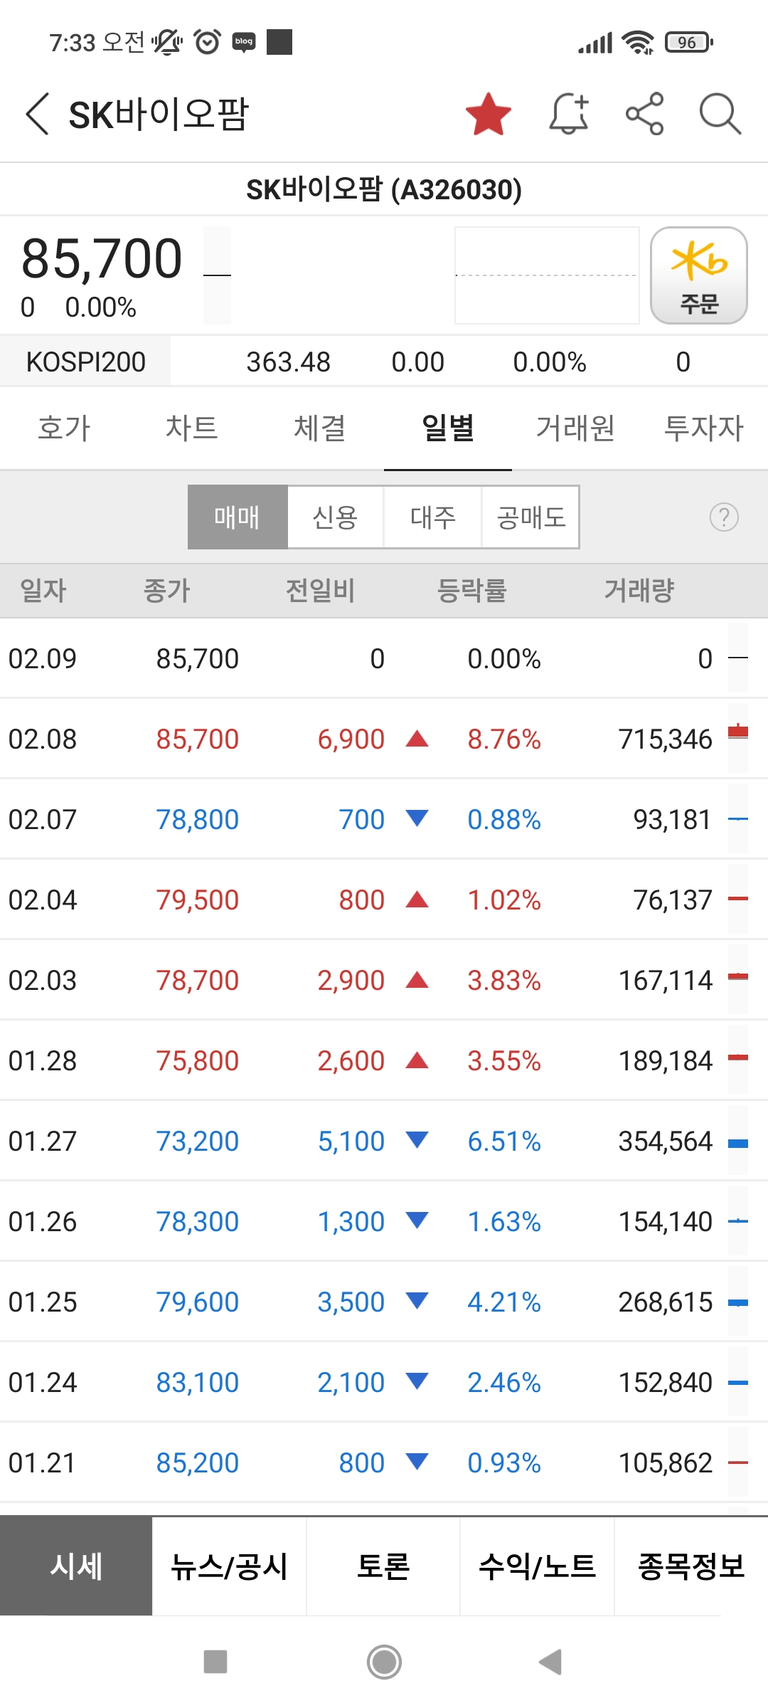Toggle the red favorite star
Image resolution: width=768 pixels, height=1708 pixels.
pyautogui.click(x=489, y=114)
